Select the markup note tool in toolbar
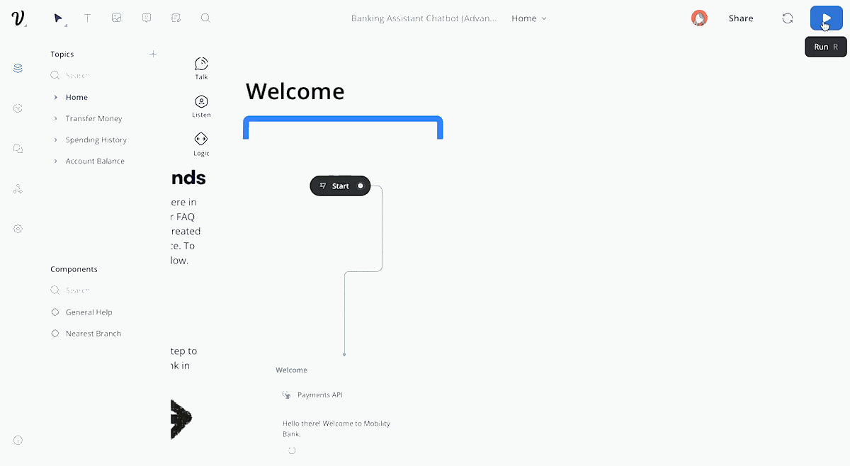This screenshot has height=466, width=850. [x=176, y=18]
